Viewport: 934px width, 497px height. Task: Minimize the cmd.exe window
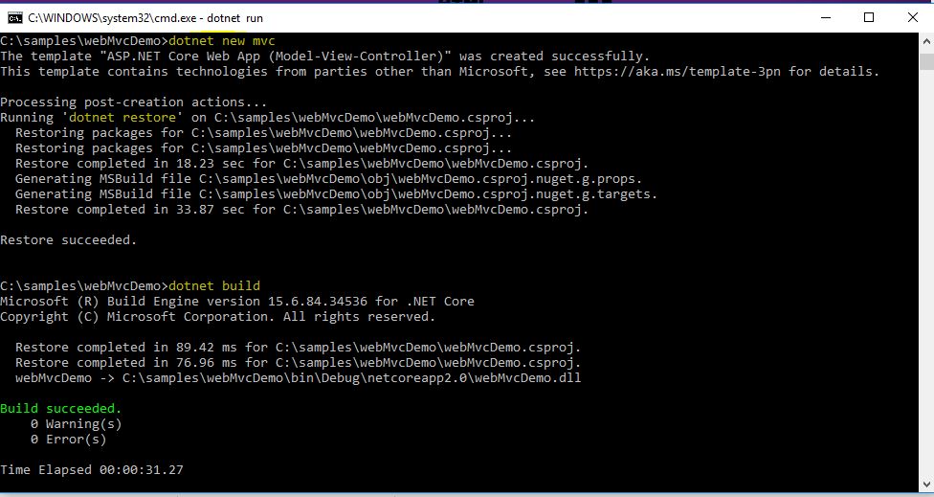coord(826,18)
